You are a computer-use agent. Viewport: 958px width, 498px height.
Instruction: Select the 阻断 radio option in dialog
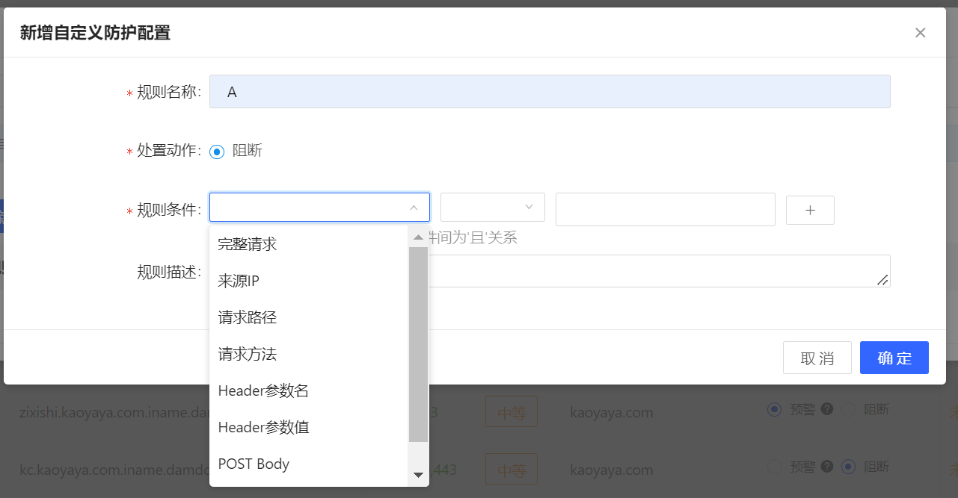coord(217,152)
